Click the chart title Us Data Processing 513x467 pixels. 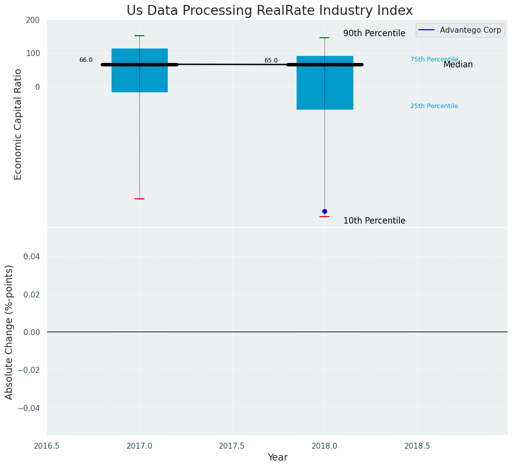point(269,10)
